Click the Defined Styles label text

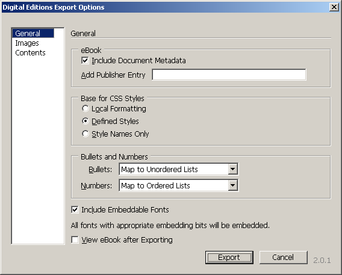(x=115, y=121)
